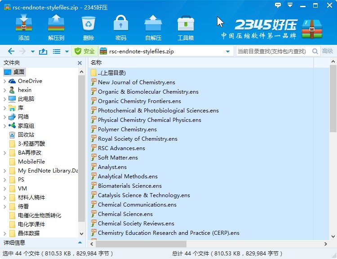This screenshot has height=259, width=337.
Task: Expand the OneDrive tree node
Action: point(5,81)
